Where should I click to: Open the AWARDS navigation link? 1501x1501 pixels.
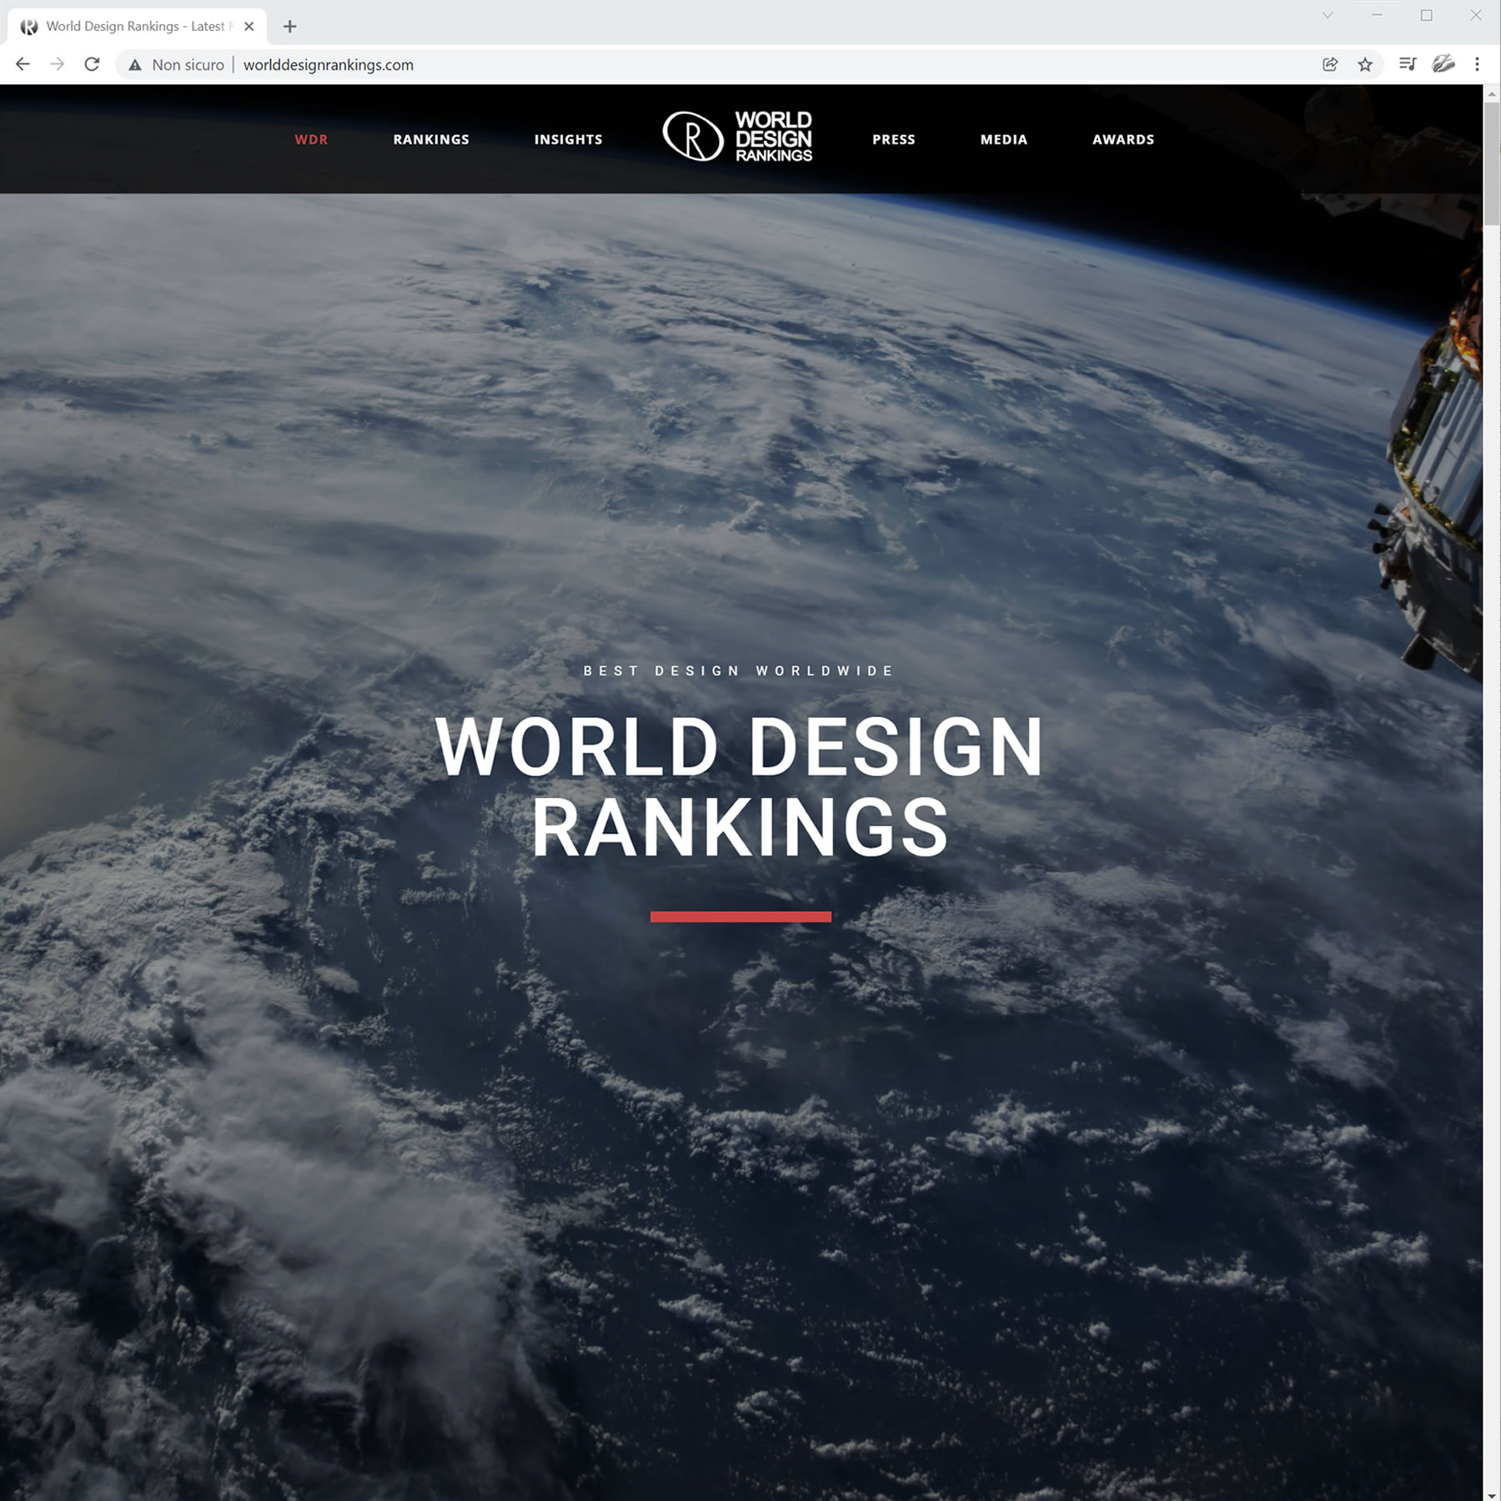pos(1123,139)
